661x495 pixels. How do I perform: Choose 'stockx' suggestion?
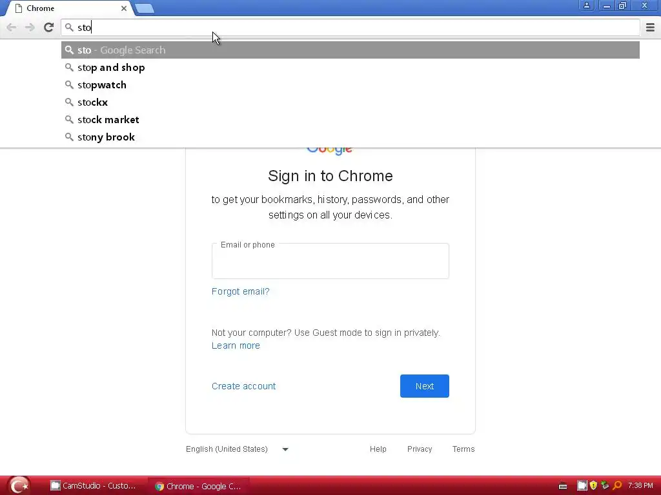pos(351,102)
